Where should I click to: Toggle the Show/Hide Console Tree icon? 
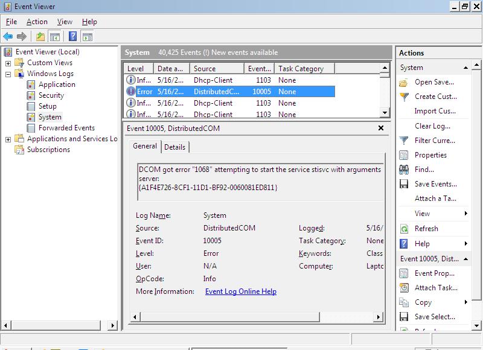[x=55, y=37]
